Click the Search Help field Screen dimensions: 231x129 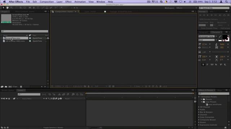coord(214,8)
